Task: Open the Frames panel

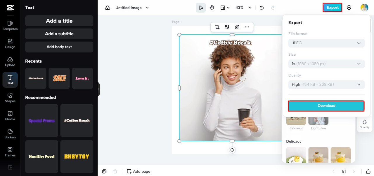Action: point(10,152)
